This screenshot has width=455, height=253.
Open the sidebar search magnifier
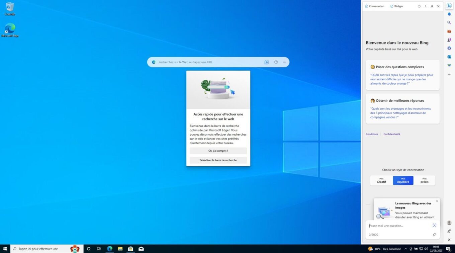449,22
